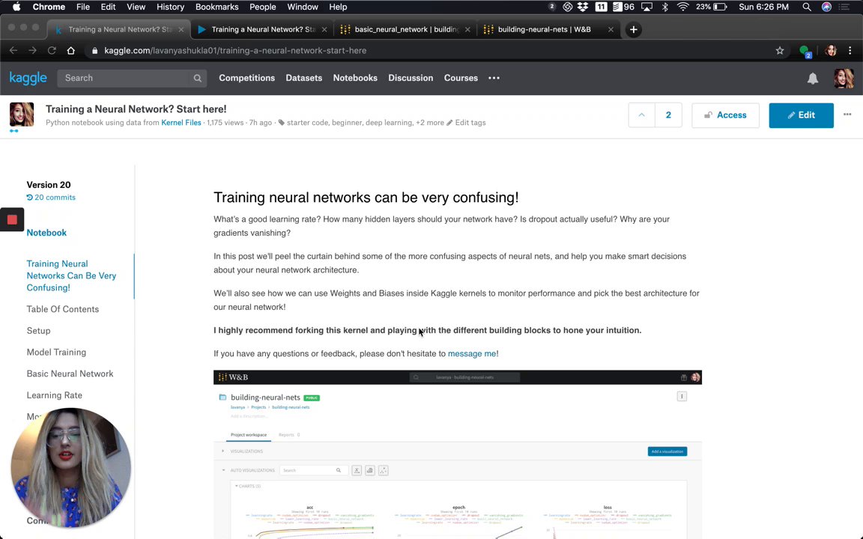
Task: Go to the browser home page
Action: click(71, 51)
